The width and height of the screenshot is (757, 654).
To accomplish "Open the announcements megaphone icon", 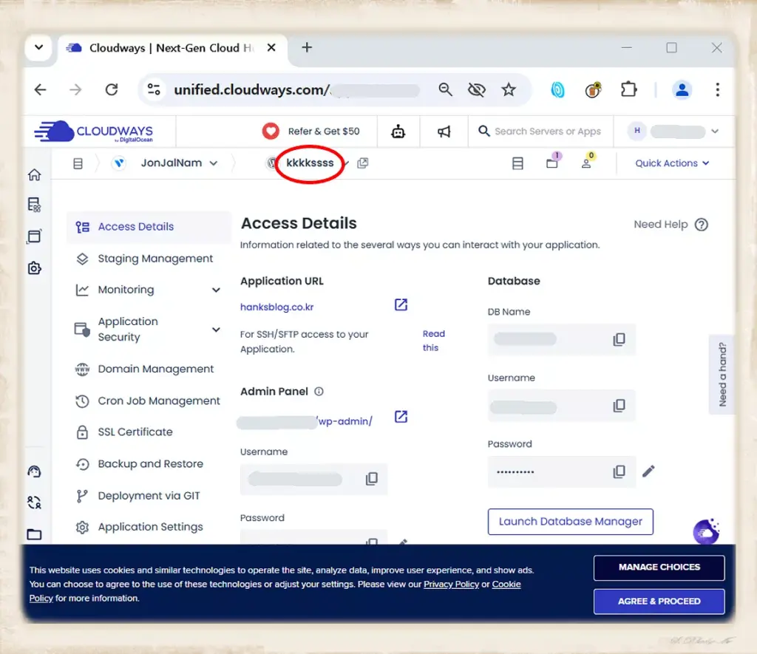I will pos(444,132).
